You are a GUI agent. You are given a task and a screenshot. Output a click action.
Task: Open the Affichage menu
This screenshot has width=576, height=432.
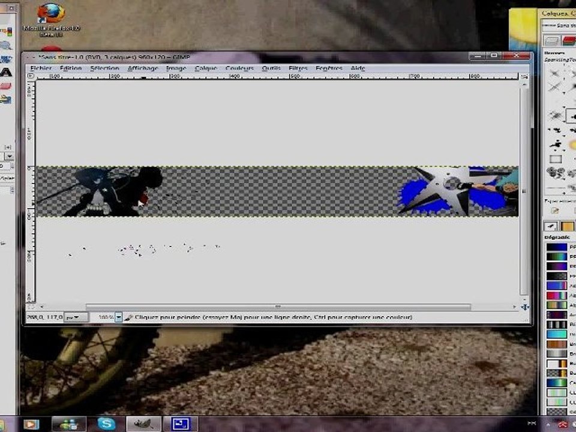click(x=143, y=68)
